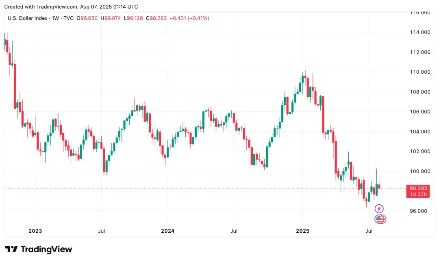Image resolution: width=439 pixels, height=262 pixels.
Task: Click the US flag economic event icon
Action: 379,219
